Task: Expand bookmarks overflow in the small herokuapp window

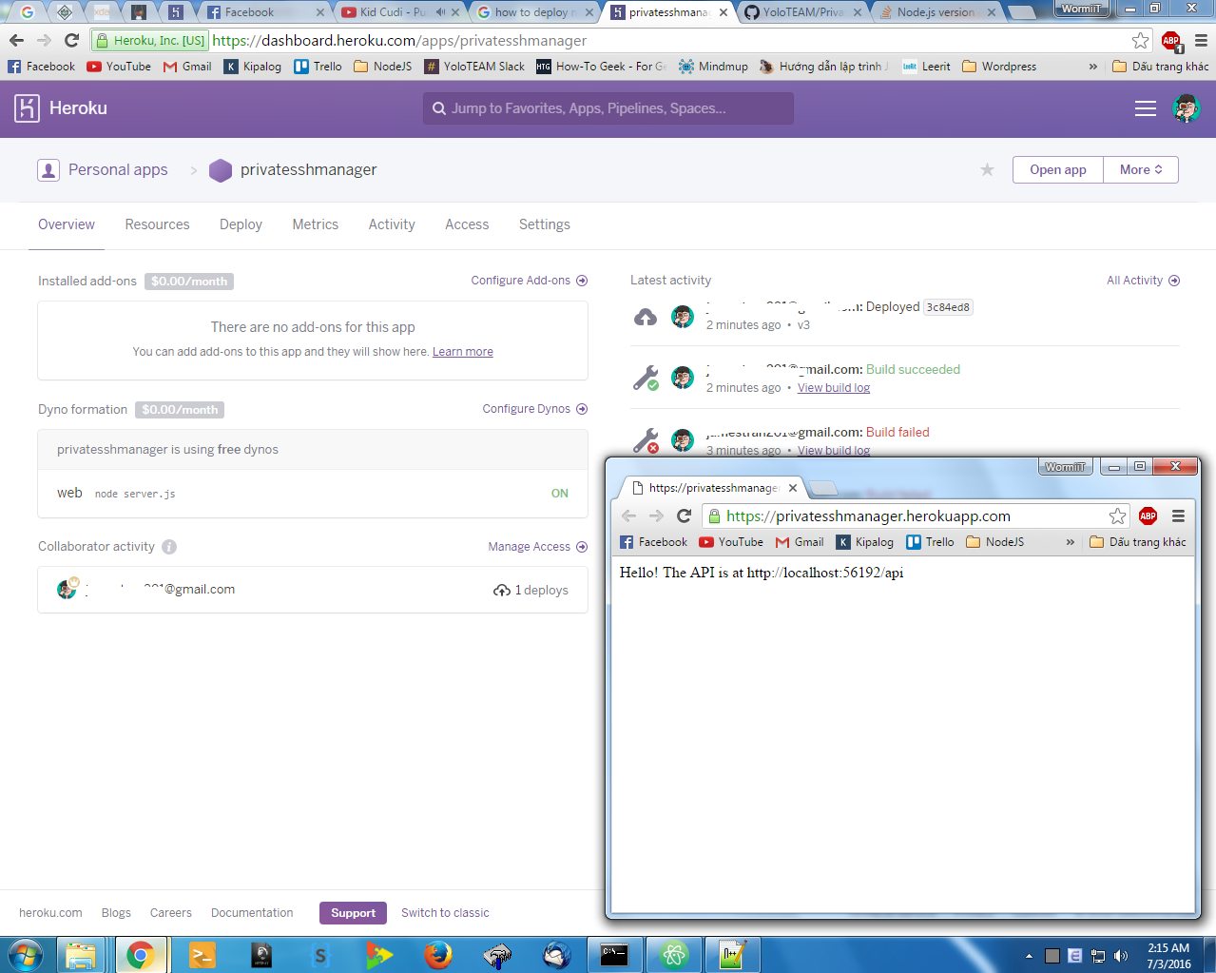Action: (1070, 542)
